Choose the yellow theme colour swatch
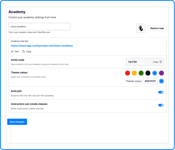175x150 pixels. 134,73
